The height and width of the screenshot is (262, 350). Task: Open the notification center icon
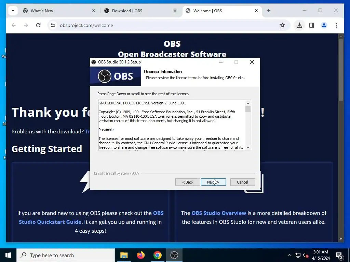click(339, 255)
